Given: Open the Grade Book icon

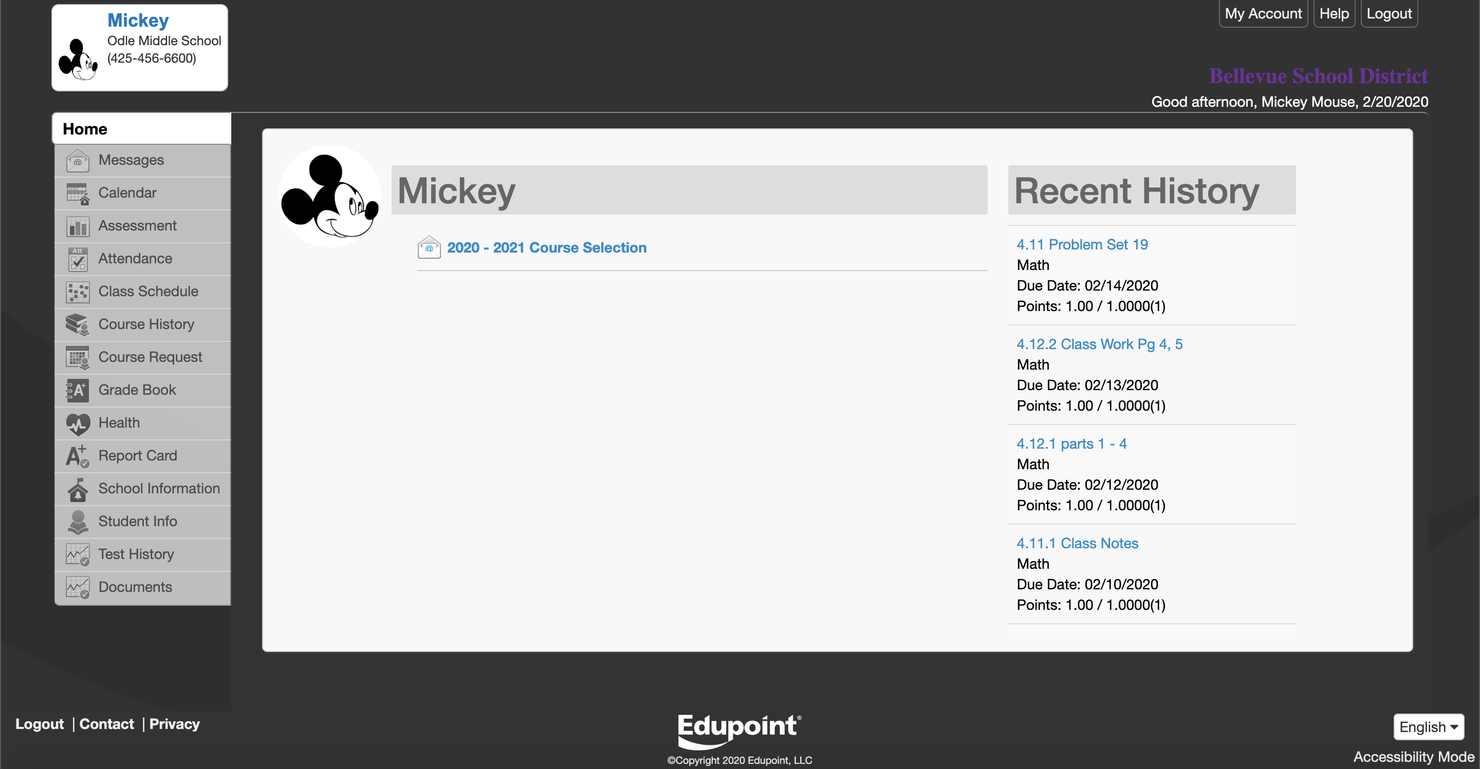Looking at the screenshot, I should [77, 390].
